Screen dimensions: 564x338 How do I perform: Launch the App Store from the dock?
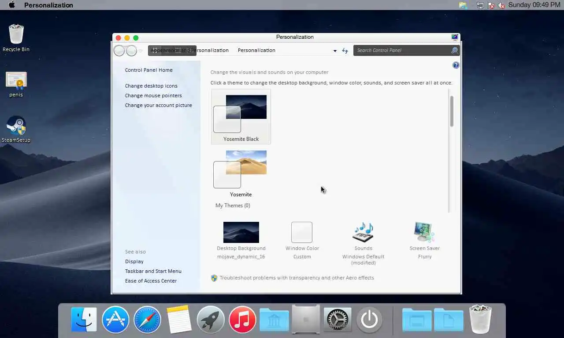(x=115, y=319)
